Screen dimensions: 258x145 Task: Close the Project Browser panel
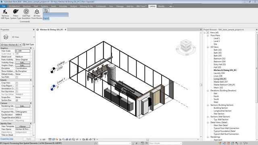256,29
